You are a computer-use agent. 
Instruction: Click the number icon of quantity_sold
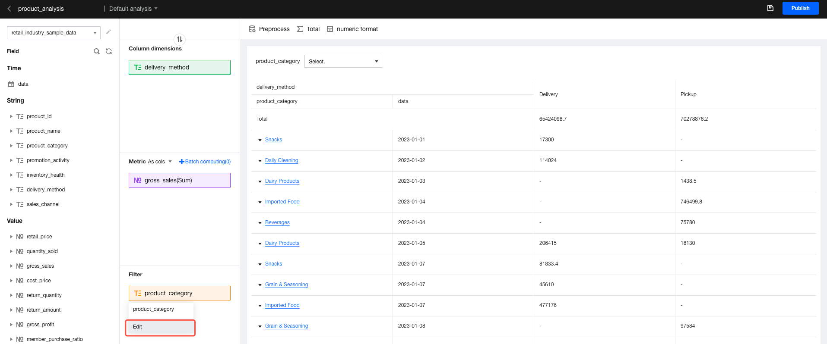(x=20, y=251)
